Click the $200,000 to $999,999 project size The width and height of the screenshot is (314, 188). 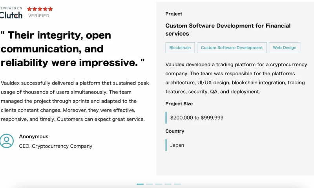[x=197, y=117]
